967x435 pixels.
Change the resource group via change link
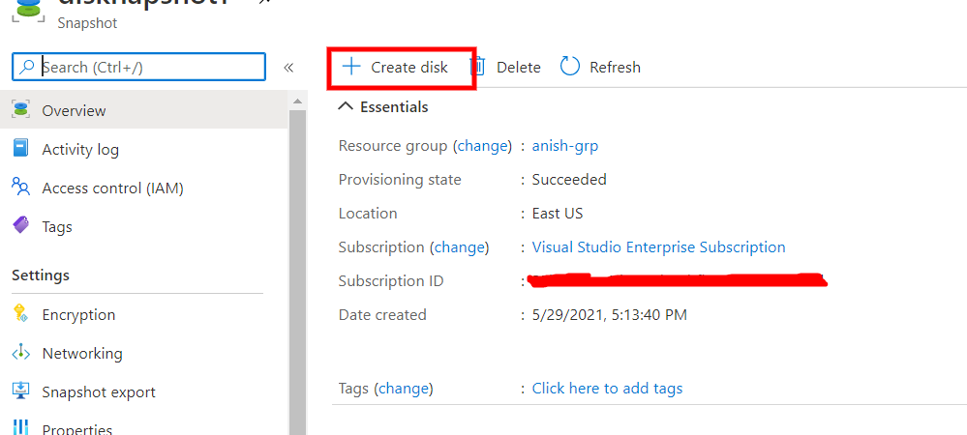(483, 146)
